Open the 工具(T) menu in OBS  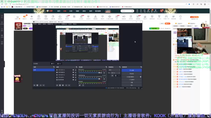[70, 24]
